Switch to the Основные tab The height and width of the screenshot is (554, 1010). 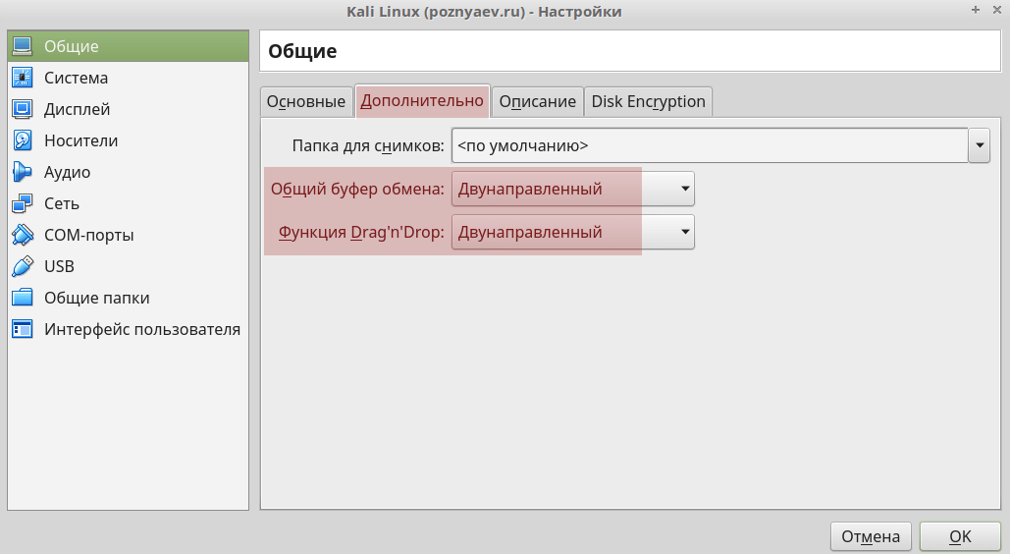[306, 101]
